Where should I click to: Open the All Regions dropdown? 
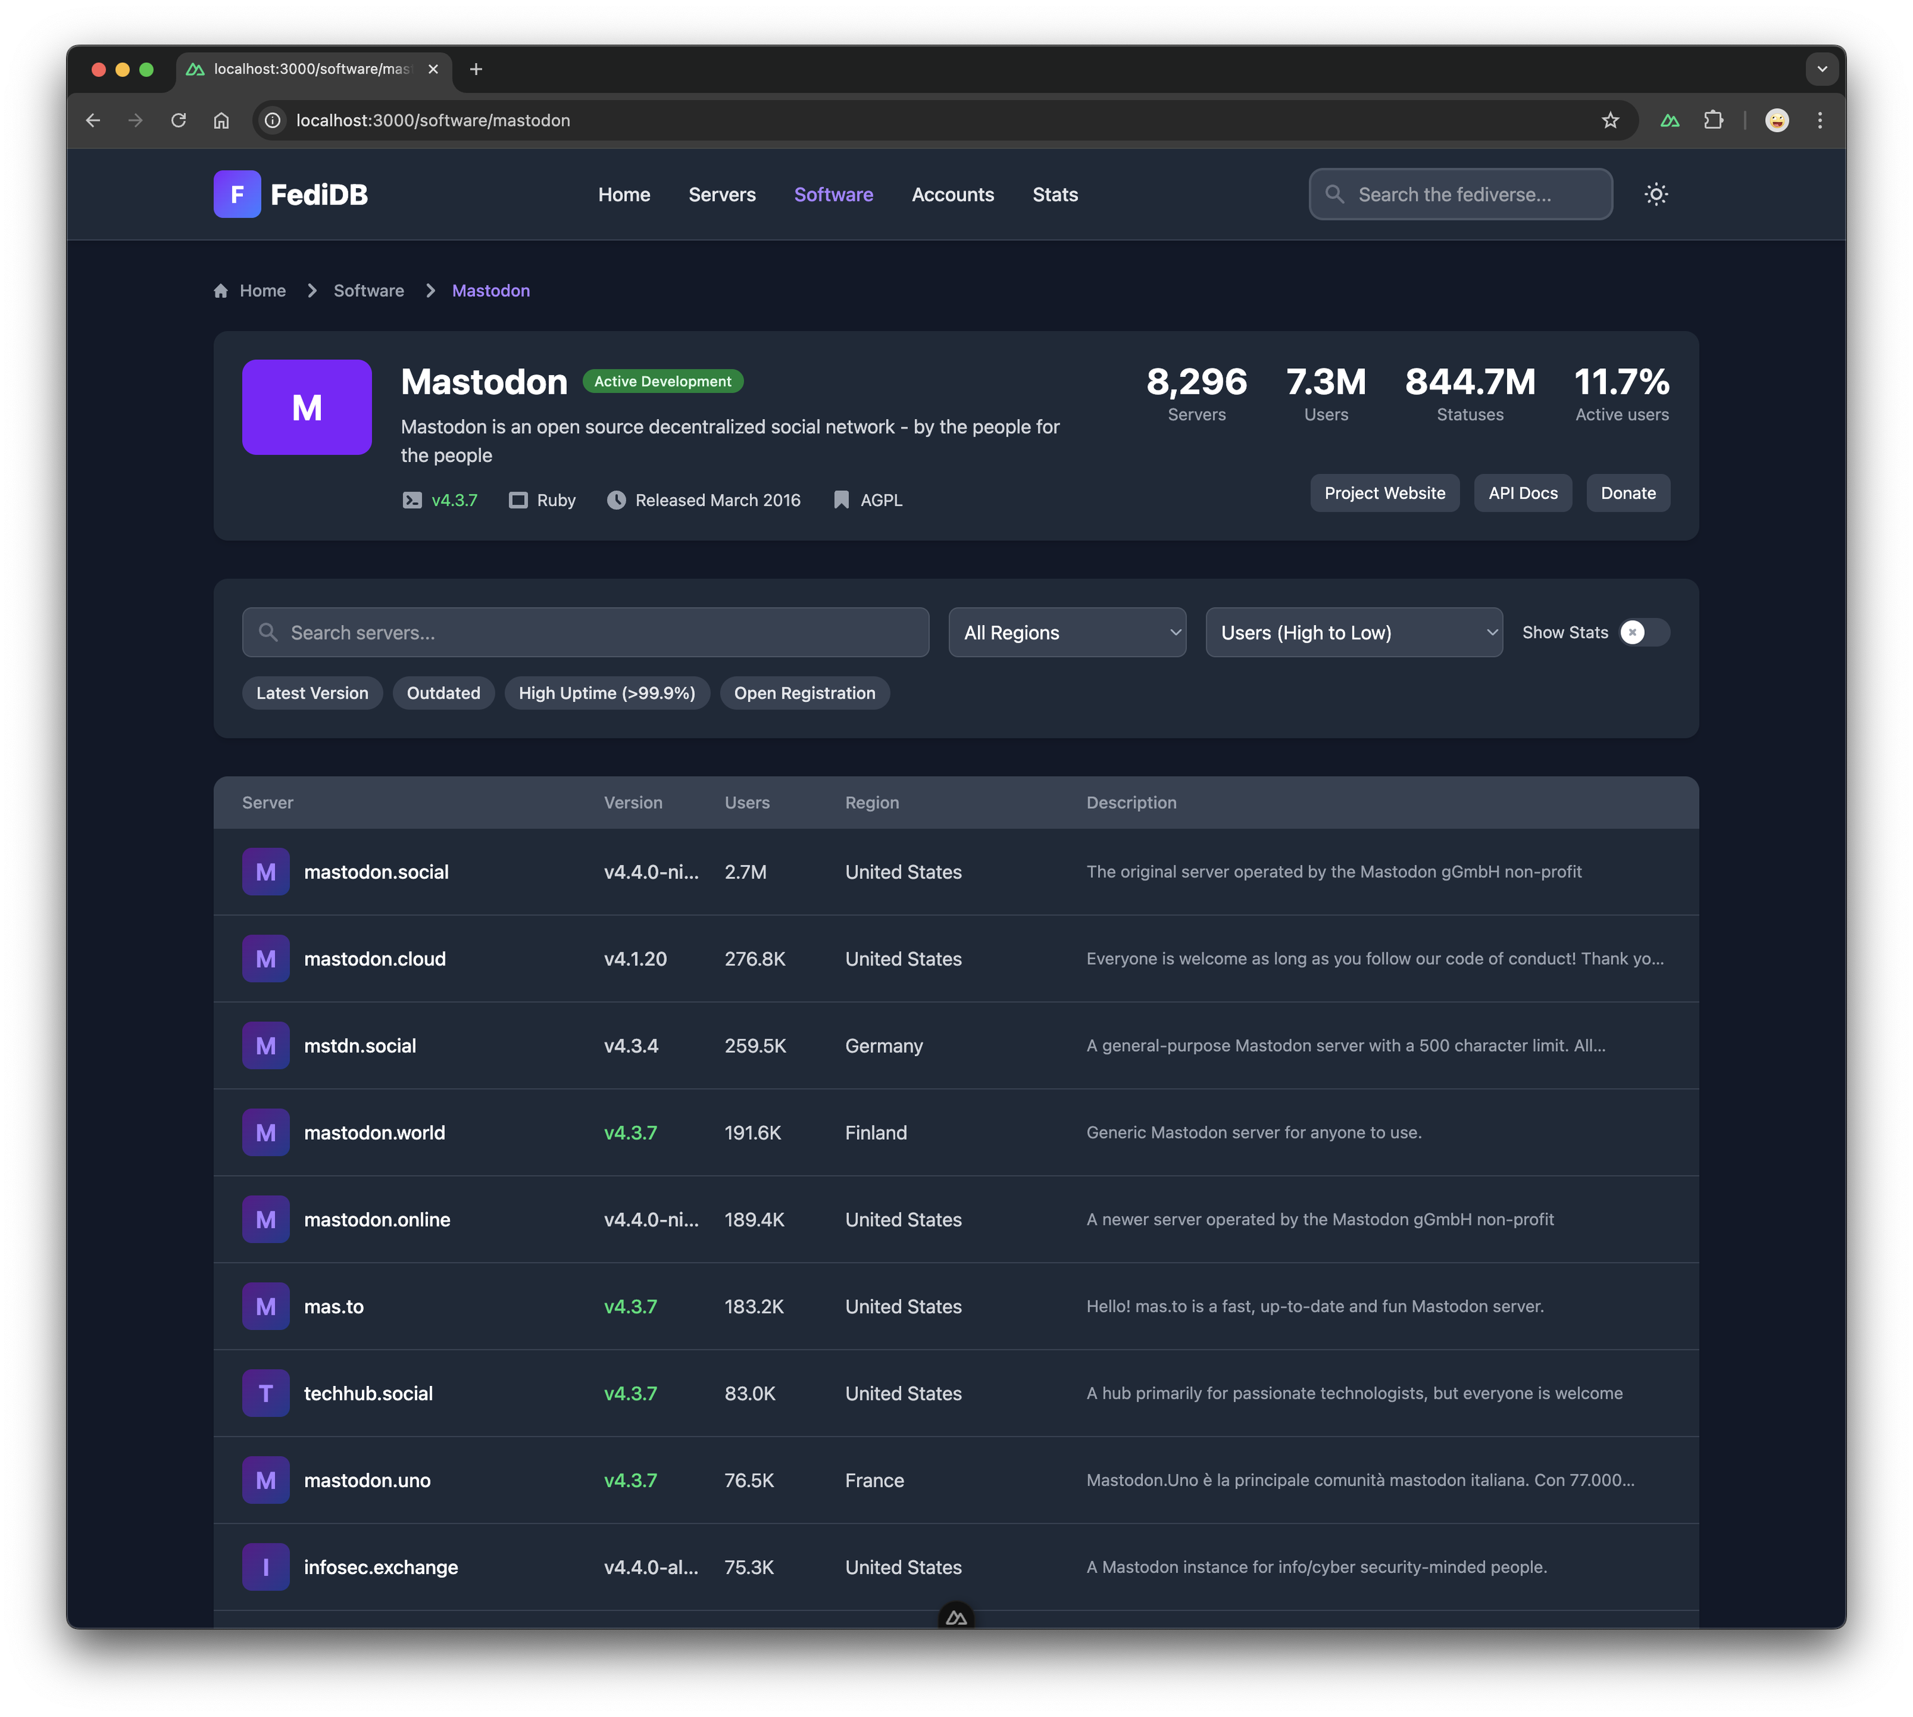click(1067, 632)
